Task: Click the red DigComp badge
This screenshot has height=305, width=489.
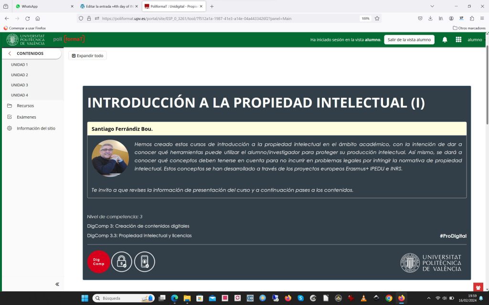Action: tap(98, 262)
